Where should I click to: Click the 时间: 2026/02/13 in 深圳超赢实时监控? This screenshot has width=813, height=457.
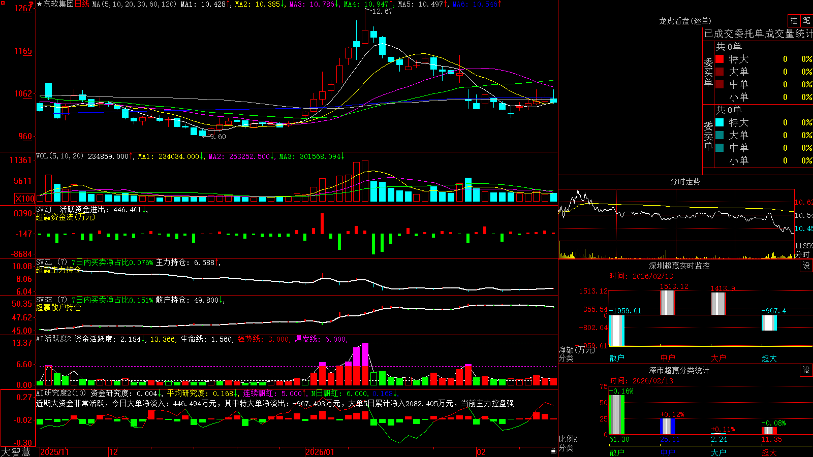click(641, 276)
